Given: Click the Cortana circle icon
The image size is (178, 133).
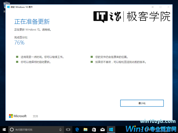Looking at the screenshot, I should [x=12, y=129].
